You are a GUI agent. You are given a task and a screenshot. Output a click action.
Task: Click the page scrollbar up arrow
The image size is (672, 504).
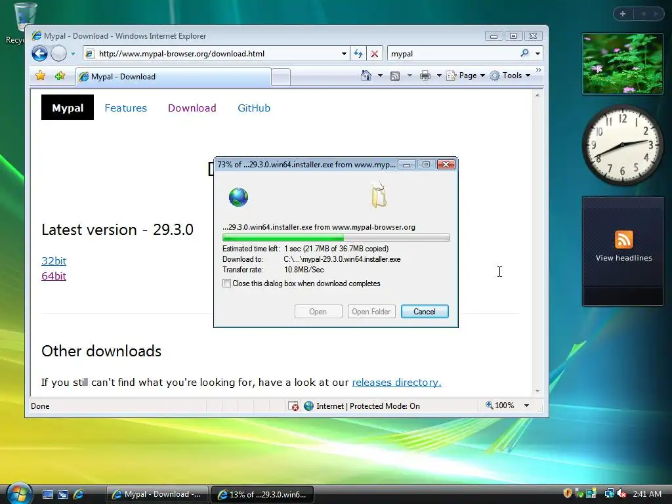[x=537, y=95]
